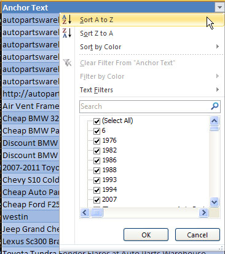Viewport: 225px width, 254px height.
Task: Choose Sort Z to A
Action: (x=142, y=33)
